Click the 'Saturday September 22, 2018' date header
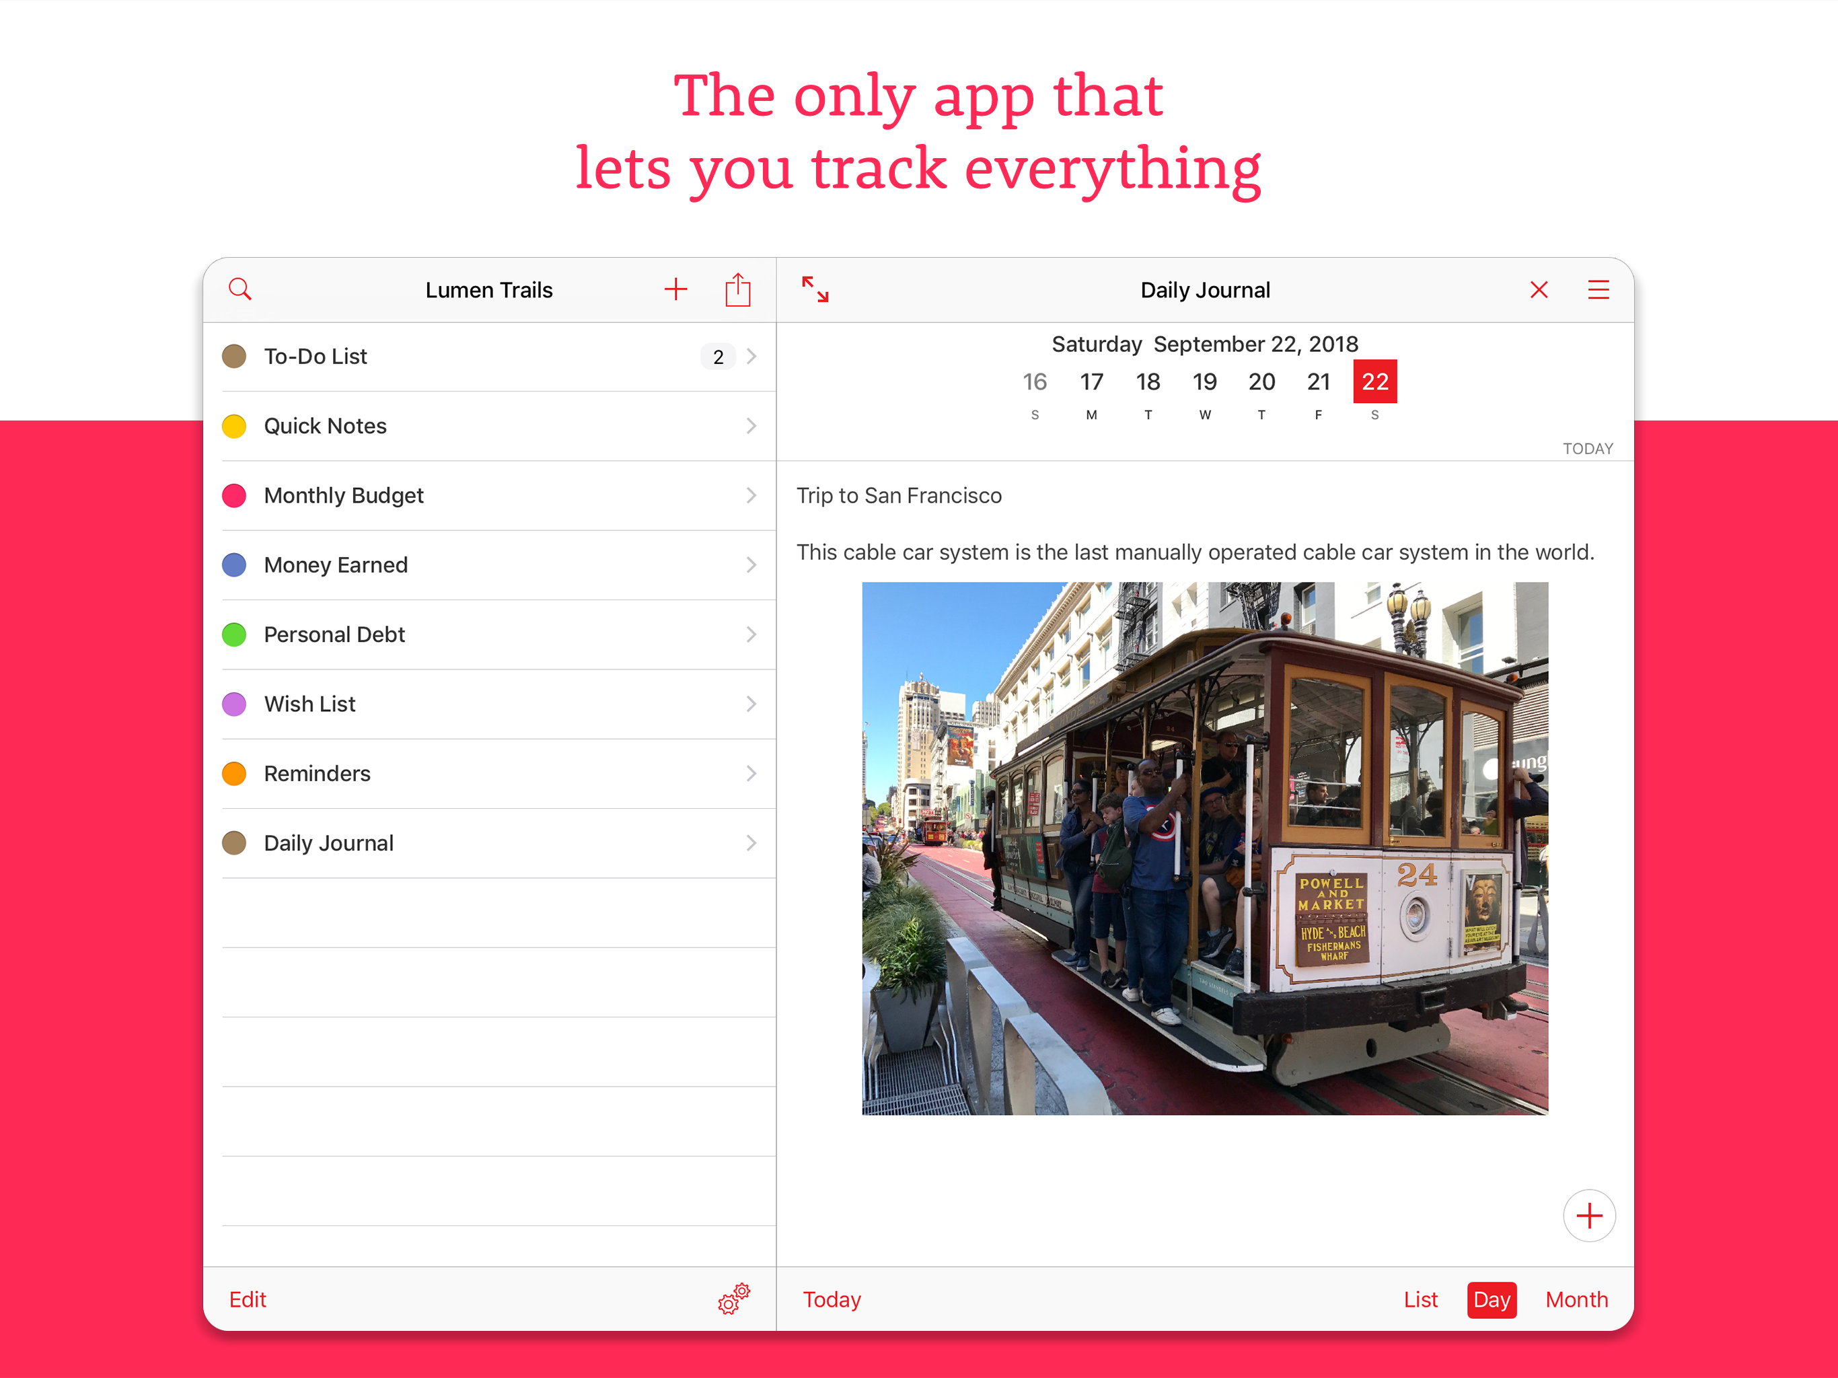 (x=1205, y=344)
